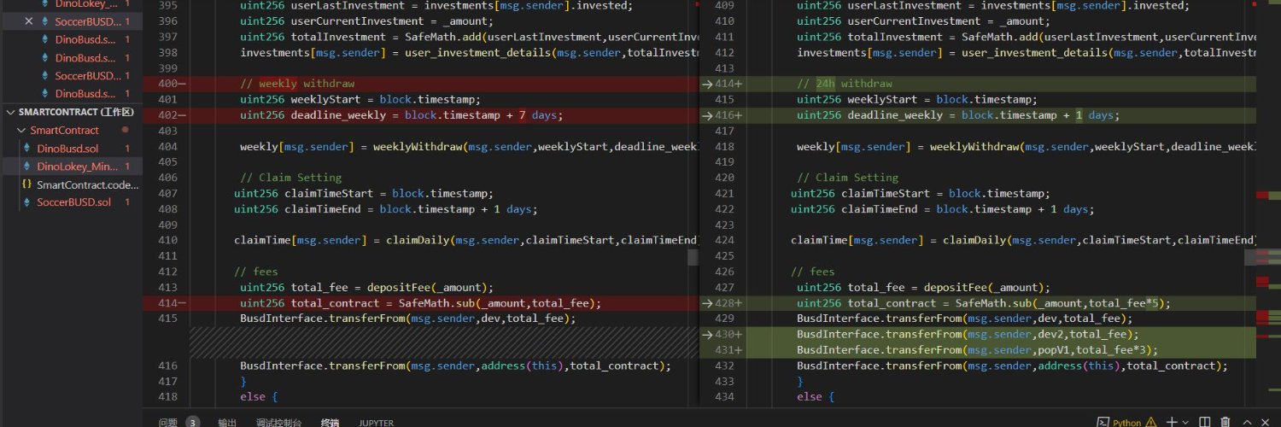
Task: Kill the terminal with the trash icon
Action: point(1225,422)
